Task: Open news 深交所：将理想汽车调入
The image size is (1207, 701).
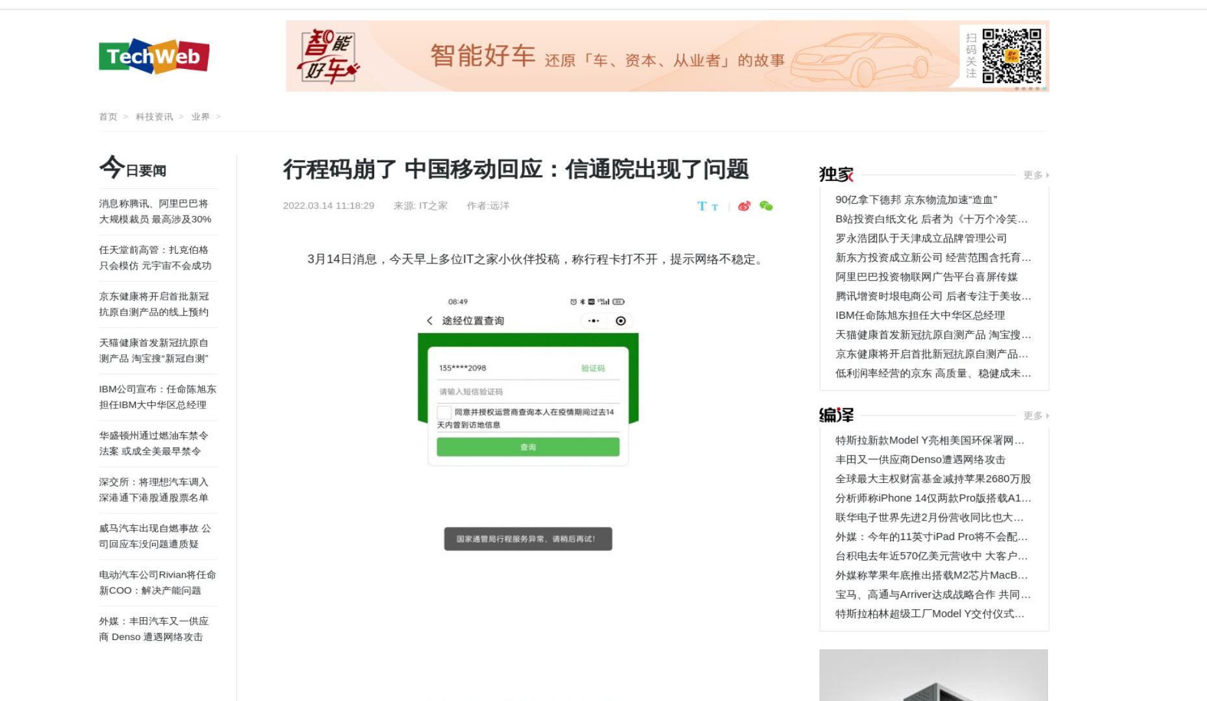Action: coord(154,489)
